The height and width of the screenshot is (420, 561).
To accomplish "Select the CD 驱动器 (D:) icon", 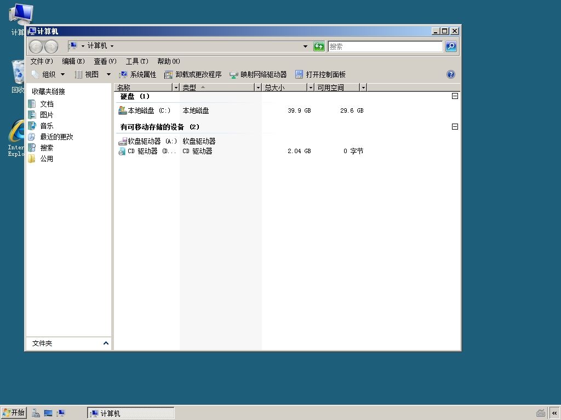I will tap(122, 151).
